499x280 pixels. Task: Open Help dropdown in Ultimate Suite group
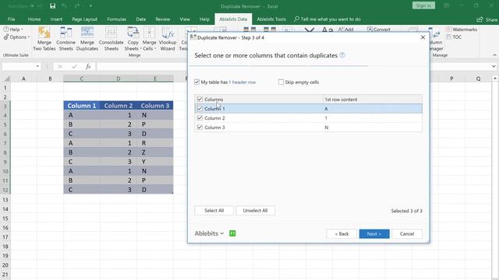13,30
